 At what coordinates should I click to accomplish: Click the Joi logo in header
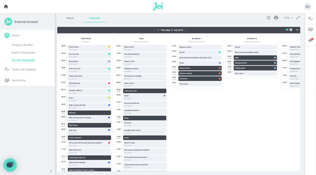click(x=158, y=7)
